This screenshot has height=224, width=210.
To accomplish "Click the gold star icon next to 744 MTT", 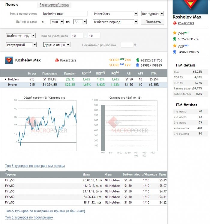I will tap(175, 33).
